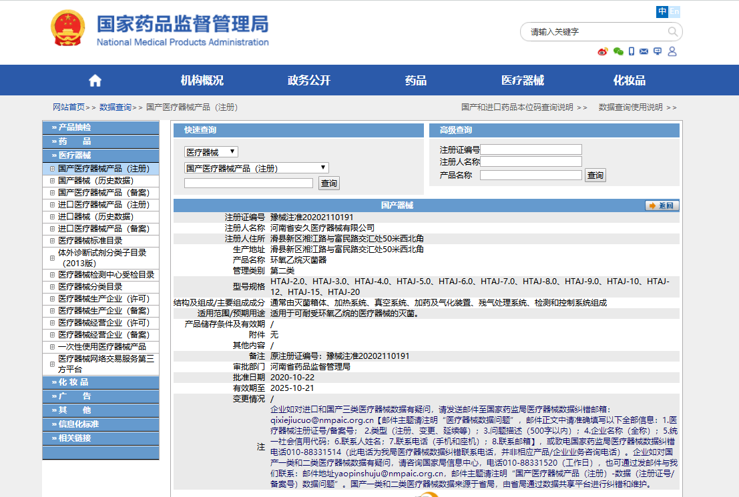Select 进口医疗器械产品(注册) in sidebar
Viewport: 739px width, 497px height.
click(x=103, y=205)
